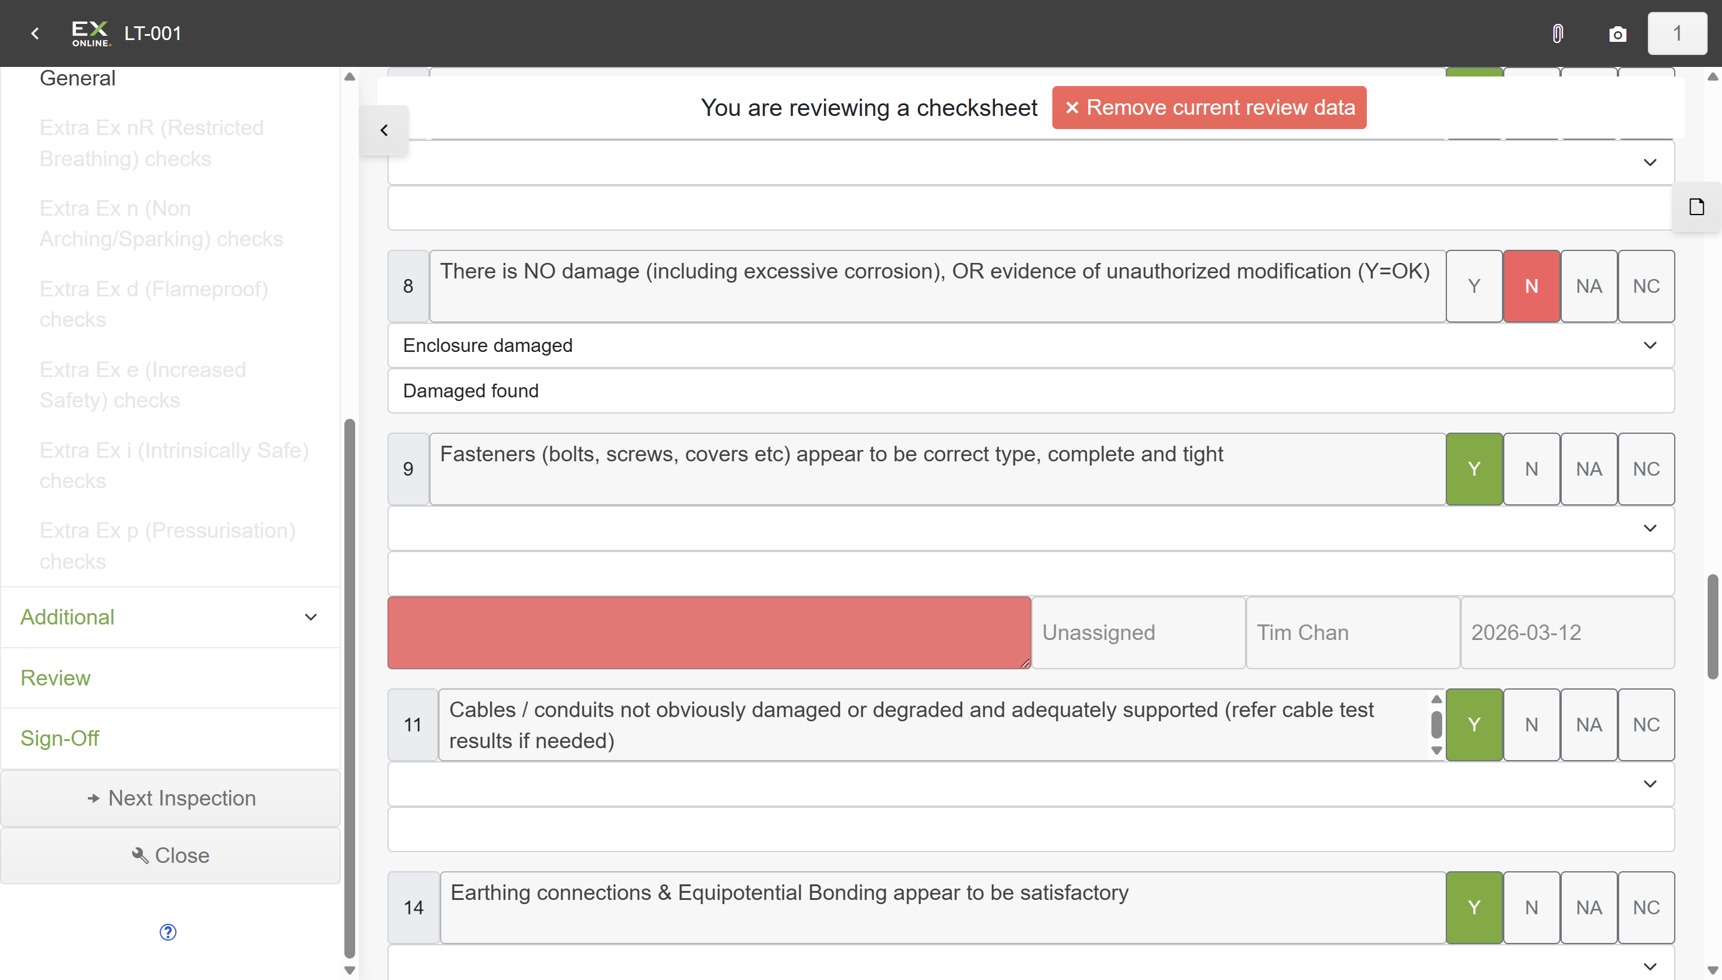Open the camera to take a photo

pyautogui.click(x=1617, y=33)
